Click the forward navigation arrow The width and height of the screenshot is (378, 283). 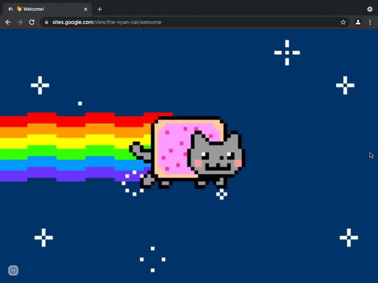tap(20, 22)
